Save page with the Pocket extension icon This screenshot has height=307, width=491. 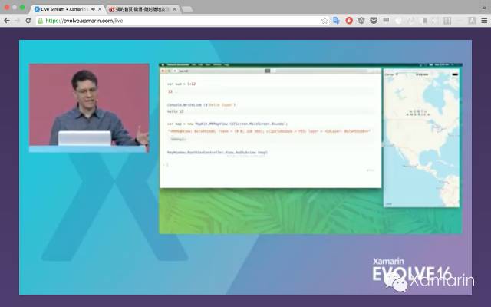[x=374, y=21]
